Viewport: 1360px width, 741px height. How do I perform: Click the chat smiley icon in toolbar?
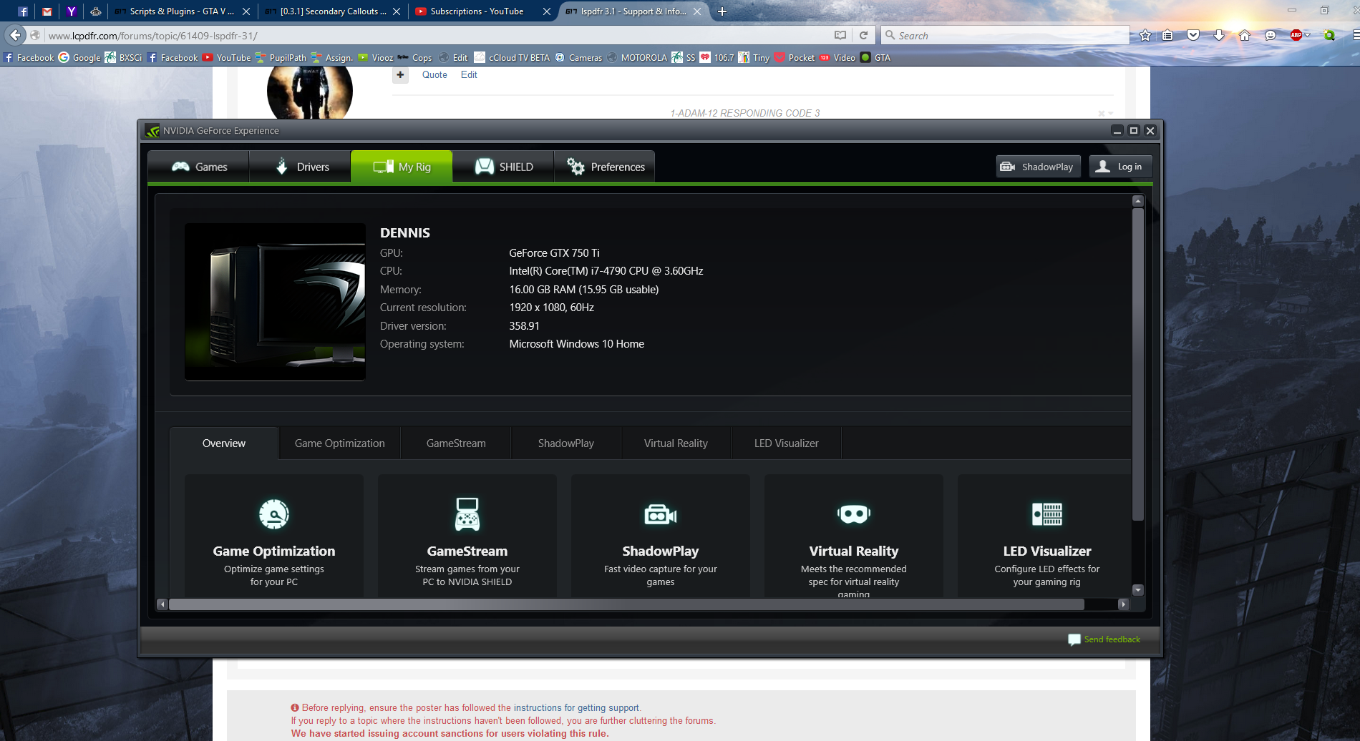coord(1271,35)
